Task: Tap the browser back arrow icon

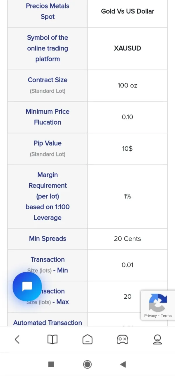Action: [17, 339]
